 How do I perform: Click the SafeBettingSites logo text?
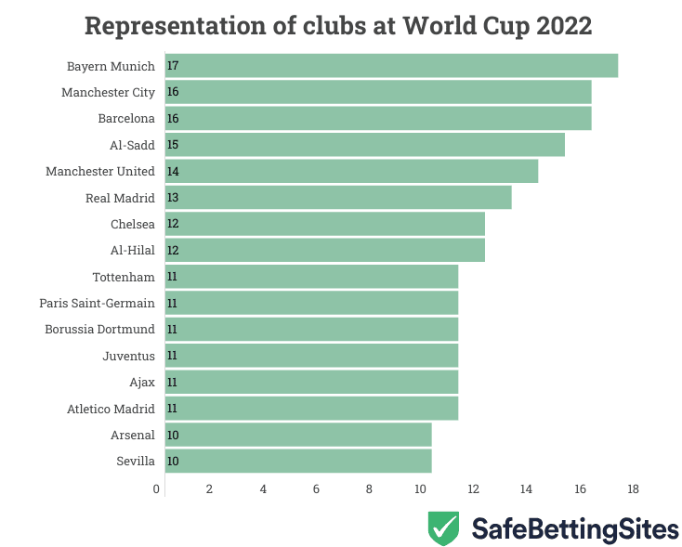pos(575,529)
